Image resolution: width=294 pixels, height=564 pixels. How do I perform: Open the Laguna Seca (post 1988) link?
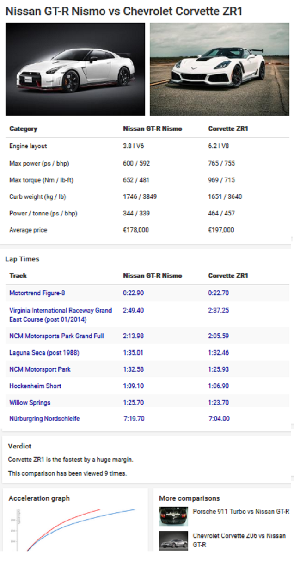pos(44,353)
